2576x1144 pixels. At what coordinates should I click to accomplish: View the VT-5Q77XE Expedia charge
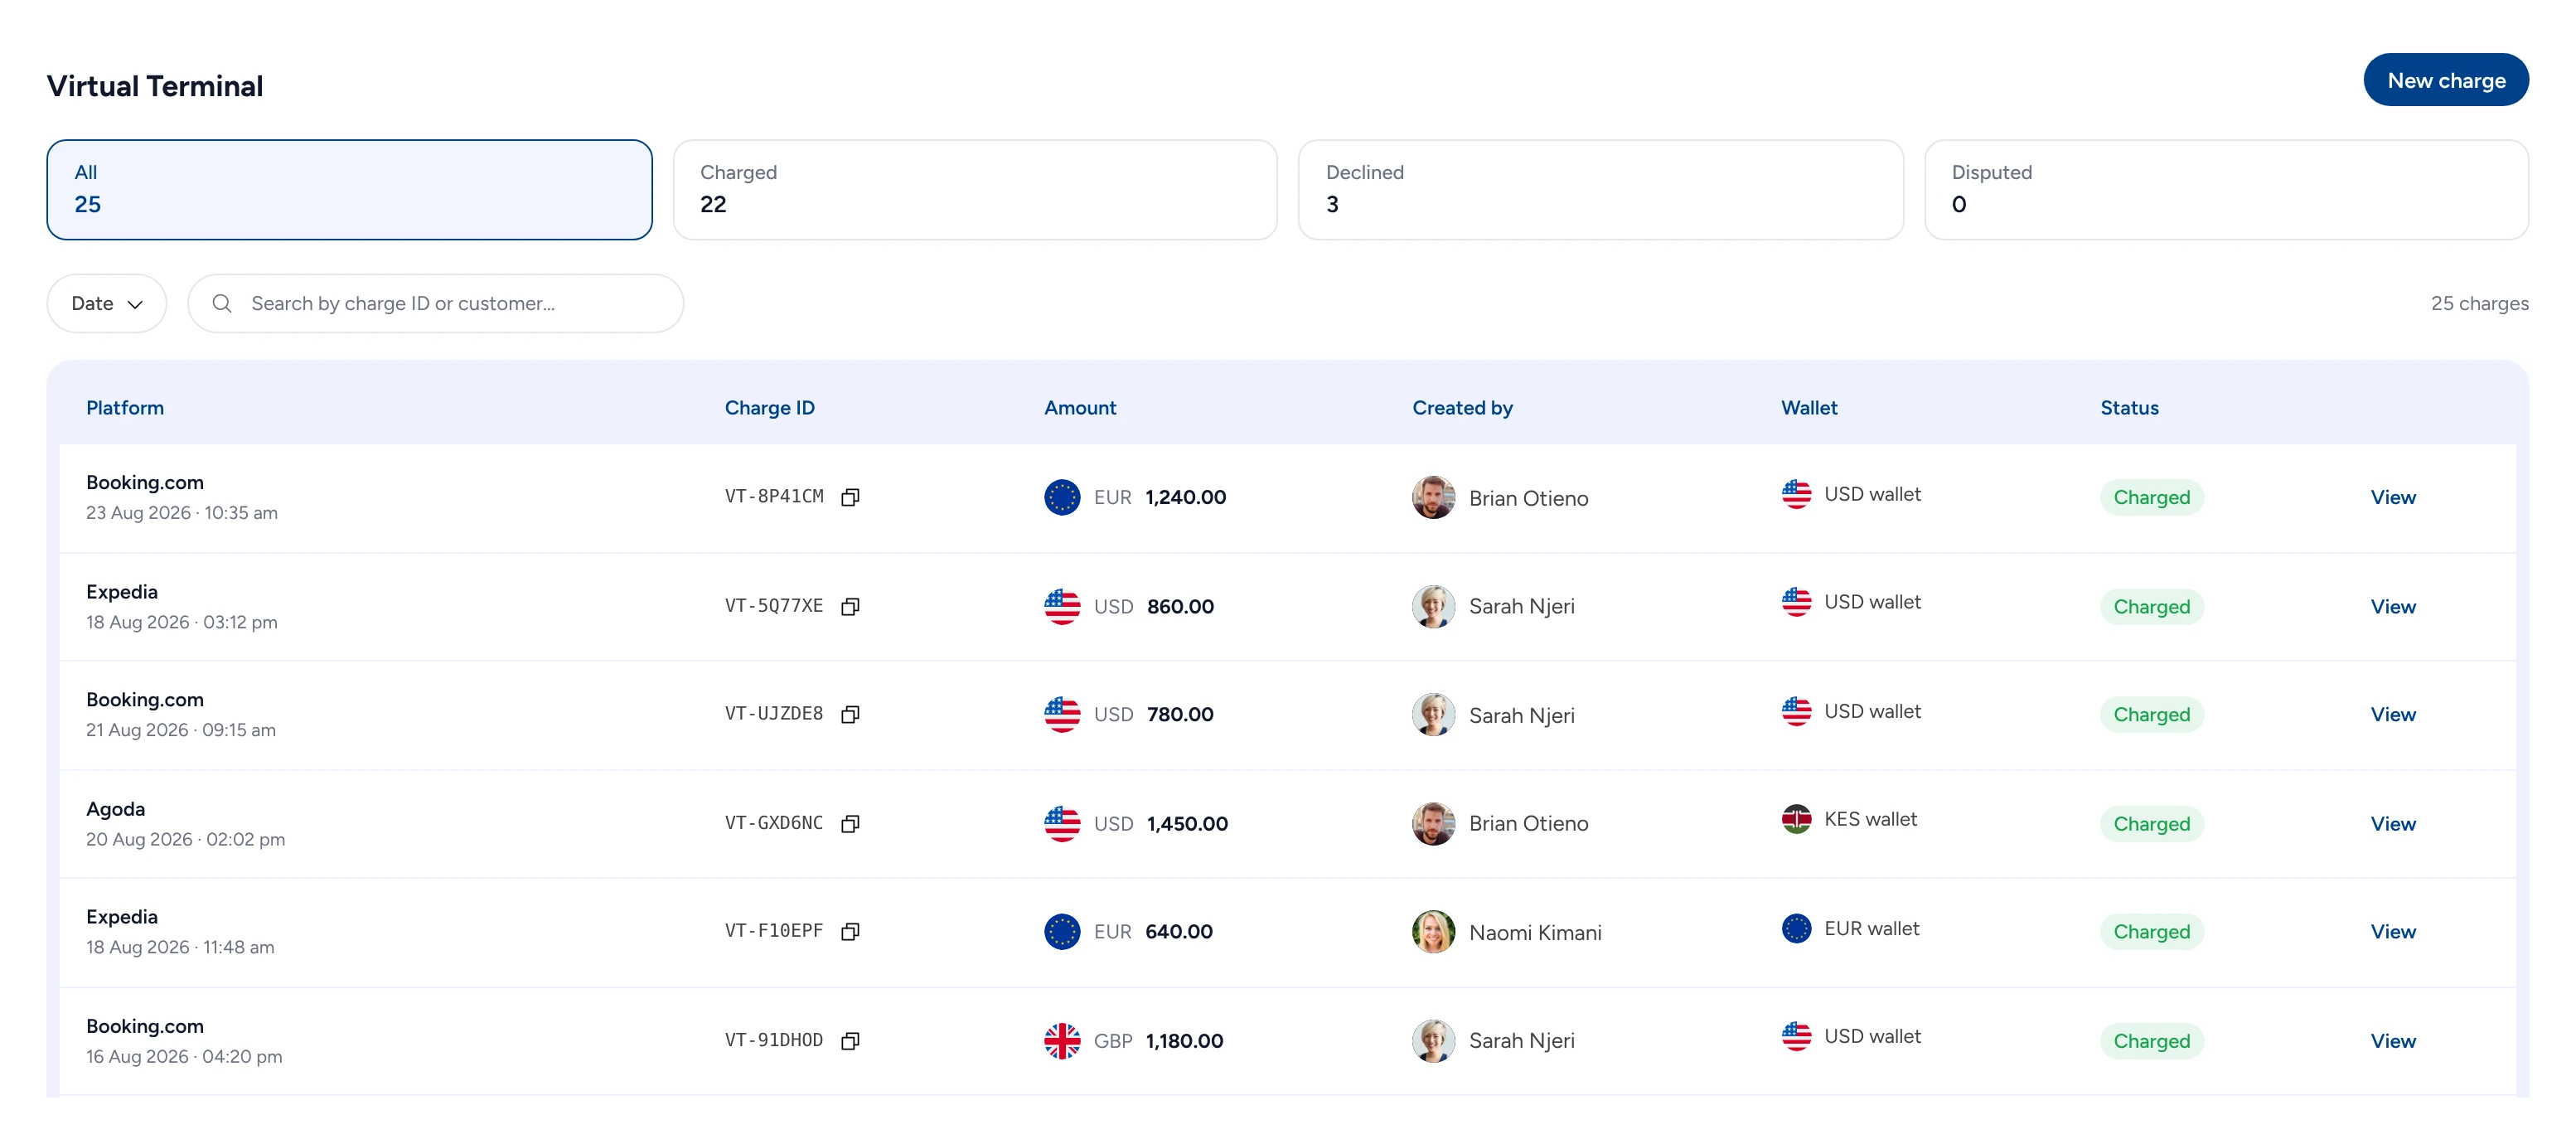click(2392, 606)
